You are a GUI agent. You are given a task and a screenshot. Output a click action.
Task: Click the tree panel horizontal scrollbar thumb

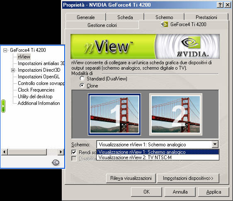[27, 152]
